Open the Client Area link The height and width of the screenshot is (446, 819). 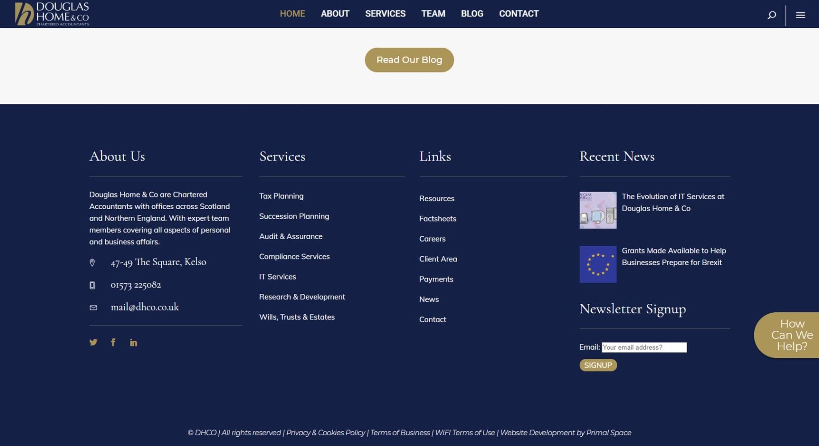point(438,259)
